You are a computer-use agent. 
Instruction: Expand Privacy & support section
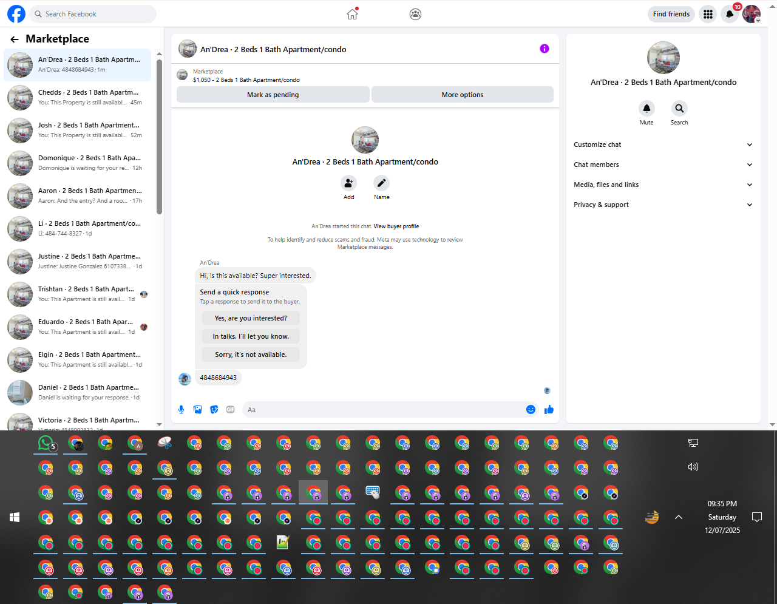[663, 205]
